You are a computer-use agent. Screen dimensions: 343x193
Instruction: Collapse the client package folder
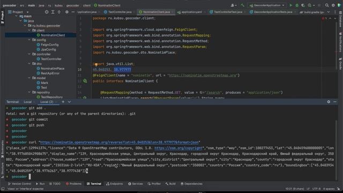(29, 30)
